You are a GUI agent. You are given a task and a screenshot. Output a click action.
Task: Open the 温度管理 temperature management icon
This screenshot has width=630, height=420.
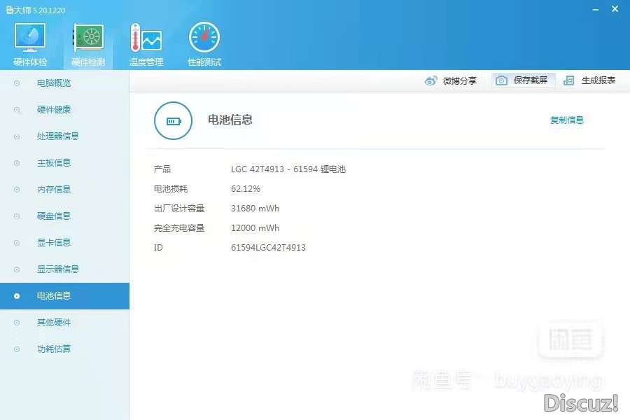click(x=146, y=37)
